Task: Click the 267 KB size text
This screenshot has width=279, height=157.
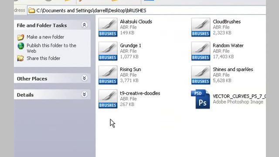Action: [127, 104]
